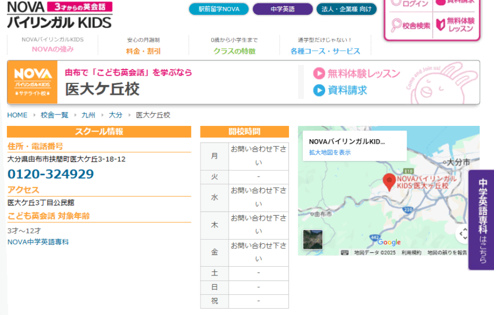Open the 駅前留学NOVA tab
Image resolution: width=494 pixels, height=315 pixels.
tap(219, 9)
